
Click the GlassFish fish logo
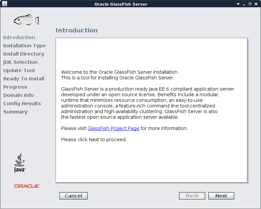point(26,20)
